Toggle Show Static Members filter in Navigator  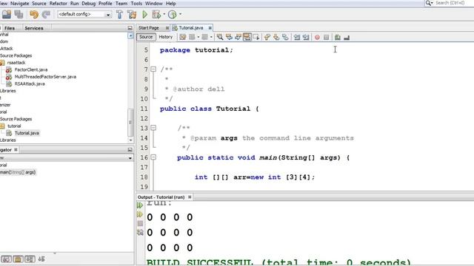coord(30,259)
